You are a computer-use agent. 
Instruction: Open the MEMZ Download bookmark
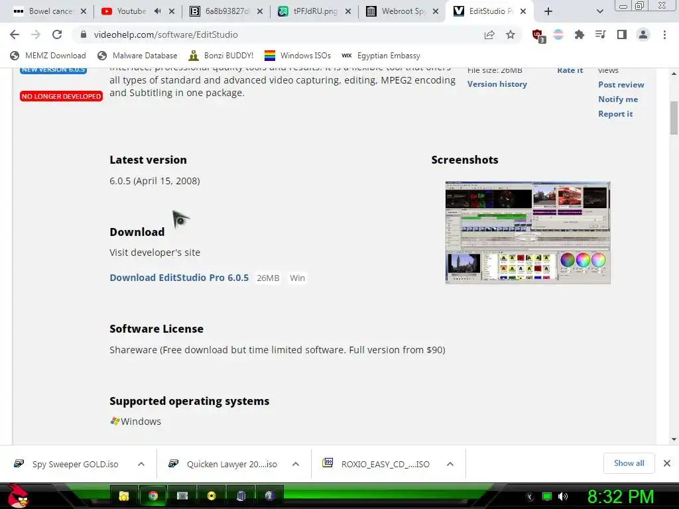48,56
